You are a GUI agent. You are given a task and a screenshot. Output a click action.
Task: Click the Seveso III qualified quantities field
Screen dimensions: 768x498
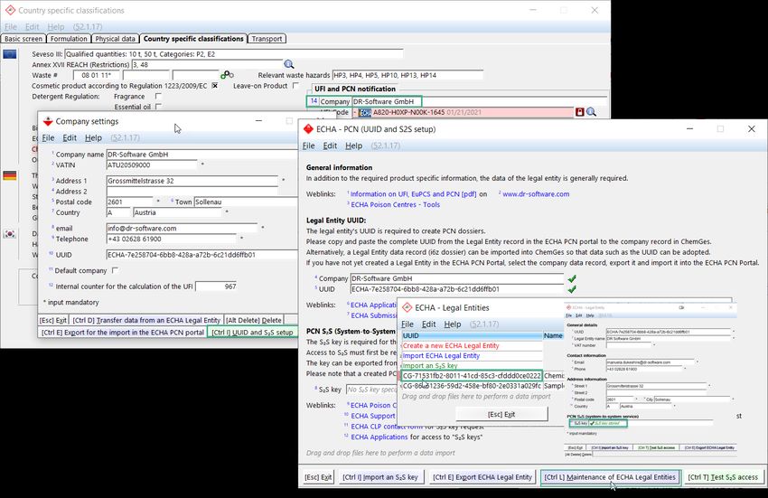coord(234,54)
